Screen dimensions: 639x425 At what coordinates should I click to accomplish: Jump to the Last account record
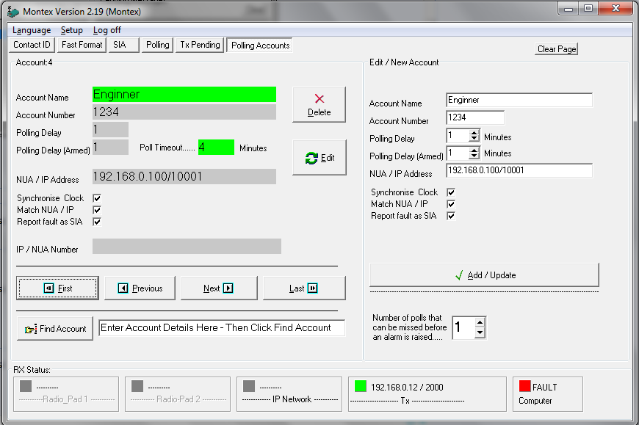click(x=303, y=288)
